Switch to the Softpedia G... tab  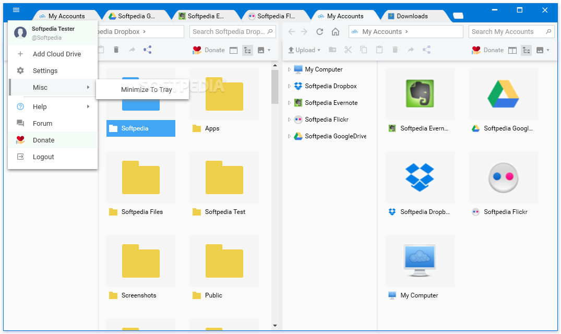[x=136, y=16]
